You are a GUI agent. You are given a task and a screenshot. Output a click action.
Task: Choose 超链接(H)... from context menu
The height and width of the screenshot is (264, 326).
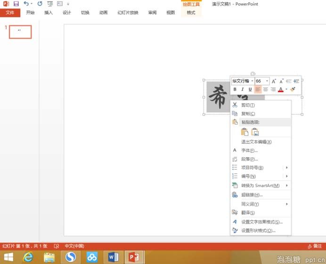[x=261, y=195]
